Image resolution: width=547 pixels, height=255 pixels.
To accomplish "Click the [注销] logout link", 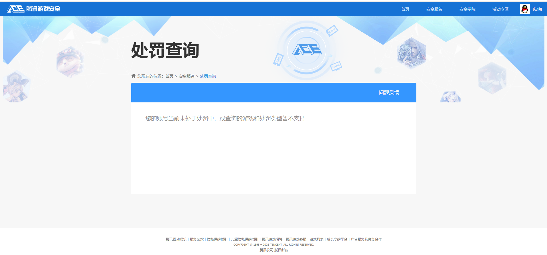I will coord(537,9).
